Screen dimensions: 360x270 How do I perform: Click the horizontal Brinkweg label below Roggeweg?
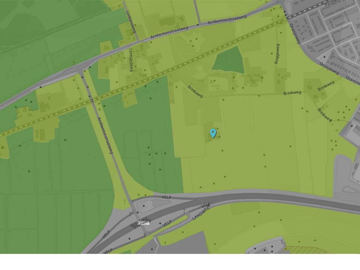[x=292, y=93]
